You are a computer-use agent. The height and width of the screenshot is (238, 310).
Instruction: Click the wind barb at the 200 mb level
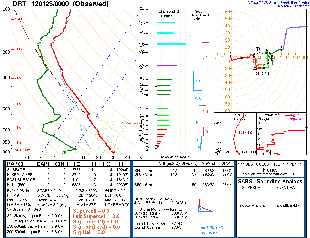143,52
